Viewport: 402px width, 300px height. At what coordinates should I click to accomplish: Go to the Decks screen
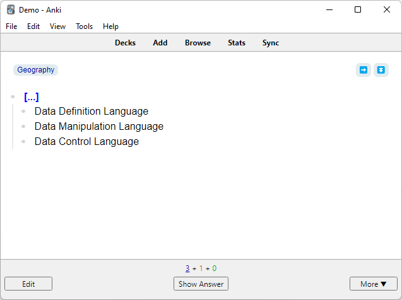[125, 43]
